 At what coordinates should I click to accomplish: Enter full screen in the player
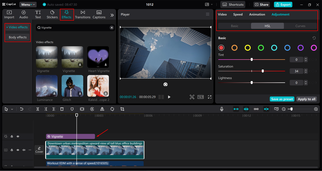[x=210, y=97]
